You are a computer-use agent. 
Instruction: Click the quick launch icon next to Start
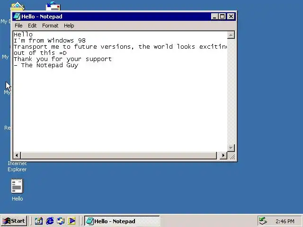click(x=39, y=221)
